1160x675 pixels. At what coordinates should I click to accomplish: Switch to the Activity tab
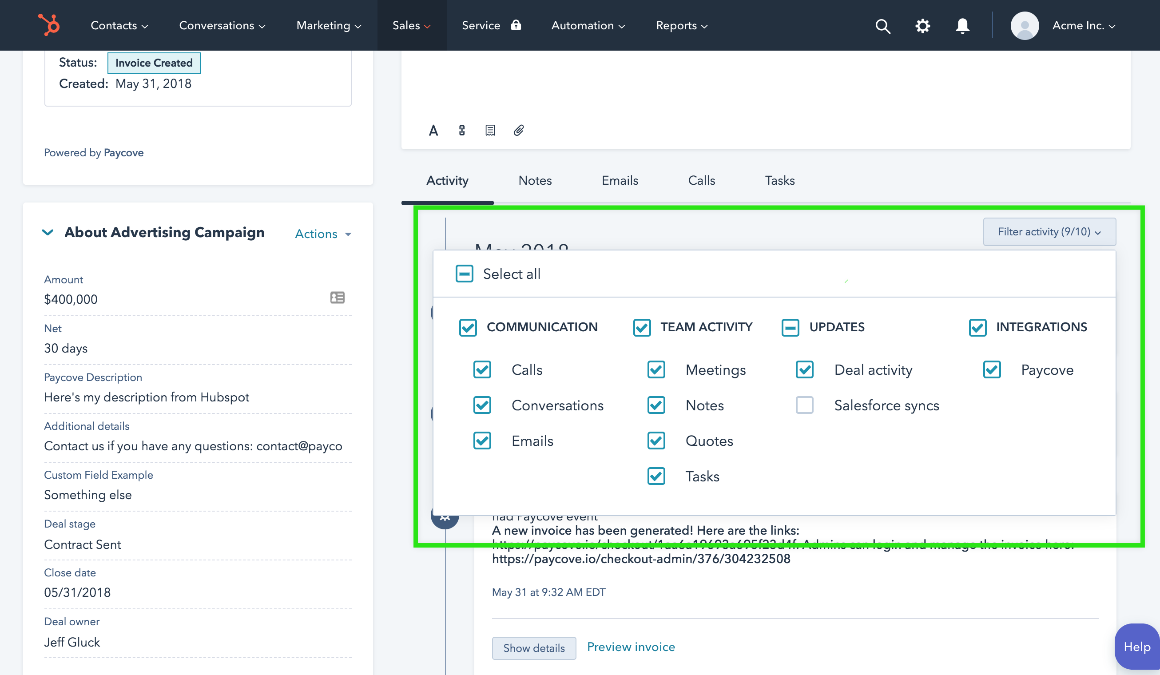[447, 180]
